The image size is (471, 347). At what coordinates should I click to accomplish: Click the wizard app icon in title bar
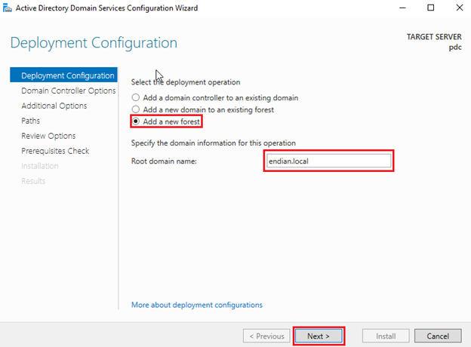pos(8,8)
